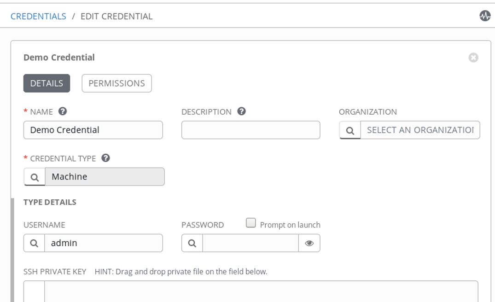Switch to the Details tab

tap(47, 83)
